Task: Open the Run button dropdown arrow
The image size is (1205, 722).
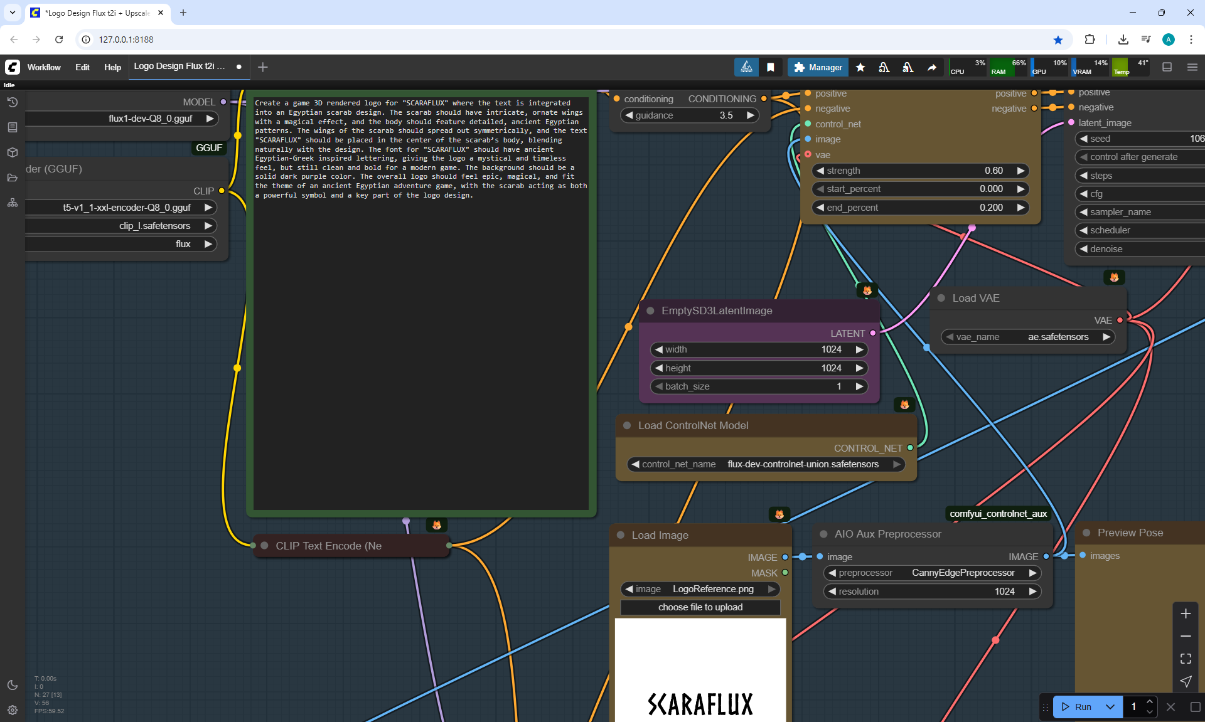Action: (x=1110, y=707)
